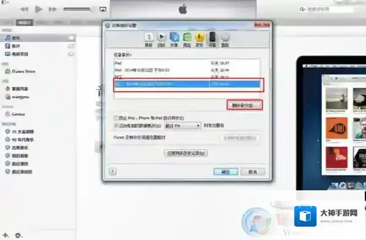
Task: Click the Cancel button in the dialog
Action: point(253,172)
